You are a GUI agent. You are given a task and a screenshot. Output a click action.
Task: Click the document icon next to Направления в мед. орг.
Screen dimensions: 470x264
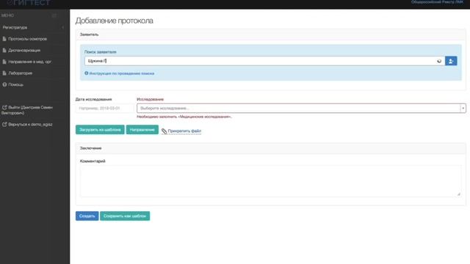click(4, 62)
